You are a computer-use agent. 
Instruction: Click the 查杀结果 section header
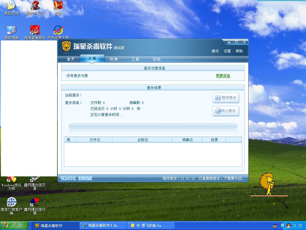[x=153, y=88]
